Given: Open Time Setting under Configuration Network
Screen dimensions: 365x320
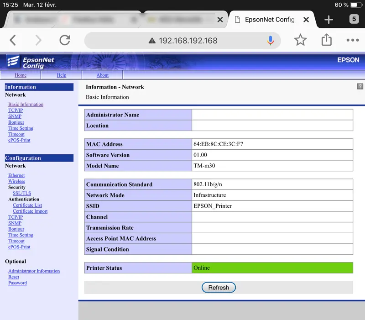Looking at the screenshot, I should coord(21,235).
